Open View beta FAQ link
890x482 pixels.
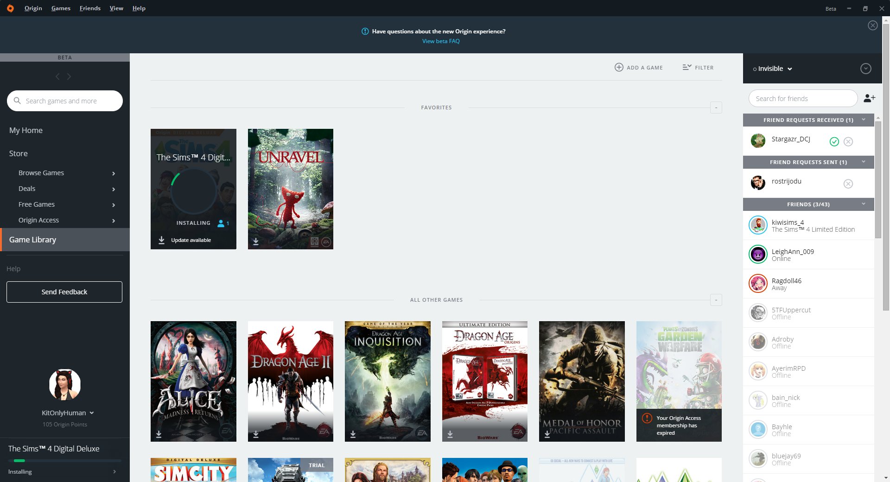tap(441, 41)
